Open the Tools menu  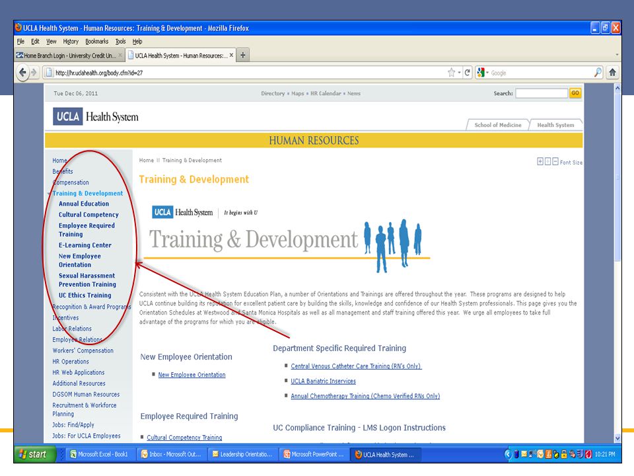tap(120, 41)
